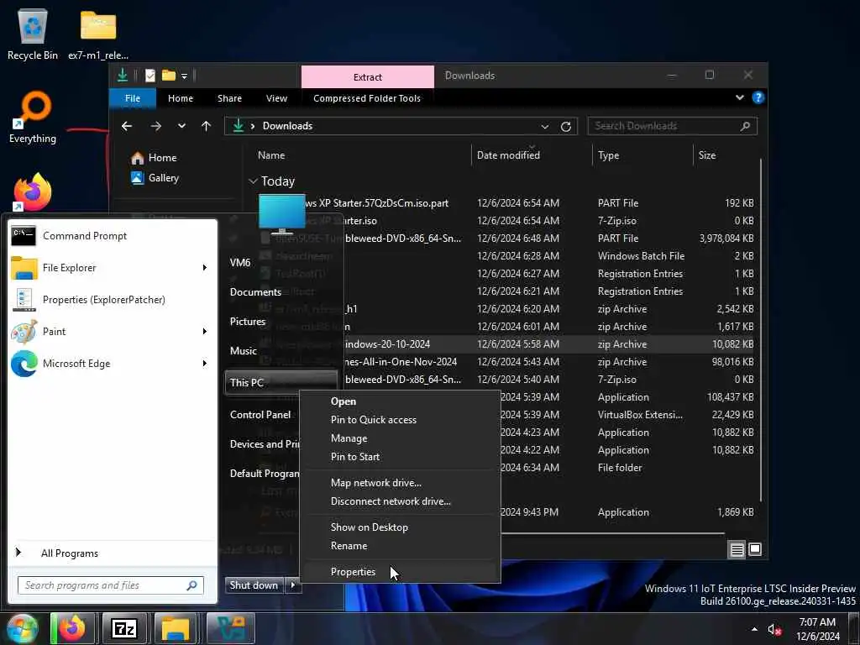Image resolution: width=860 pixels, height=645 pixels.
Task: Open Music from the Start menu
Action: tap(243, 351)
